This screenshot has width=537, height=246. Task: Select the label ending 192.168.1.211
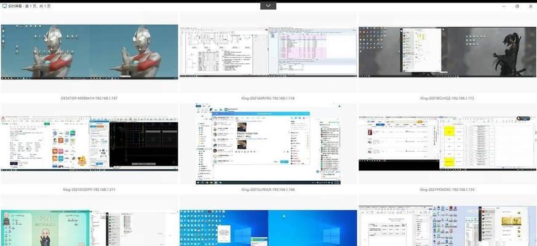click(89, 189)
